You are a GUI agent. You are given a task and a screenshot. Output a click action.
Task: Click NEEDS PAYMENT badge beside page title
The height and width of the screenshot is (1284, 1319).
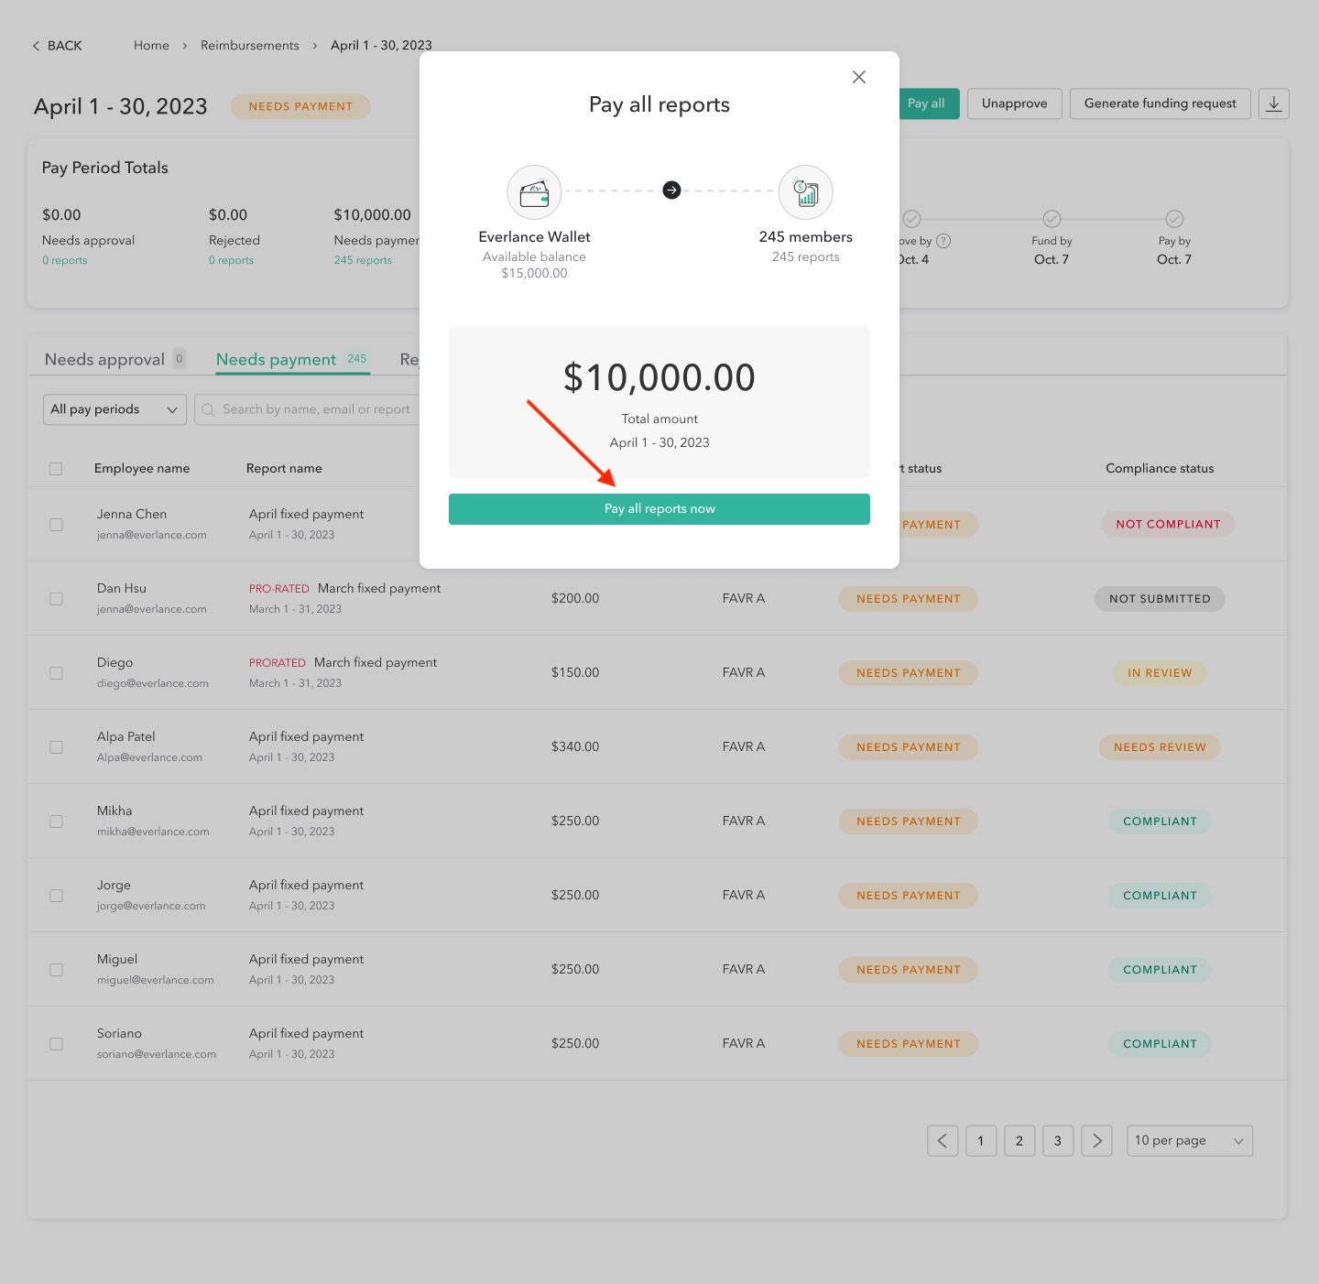click(x=300, y=106)
